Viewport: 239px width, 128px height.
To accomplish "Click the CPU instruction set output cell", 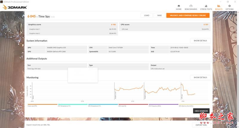I will (x=158, y=69).
